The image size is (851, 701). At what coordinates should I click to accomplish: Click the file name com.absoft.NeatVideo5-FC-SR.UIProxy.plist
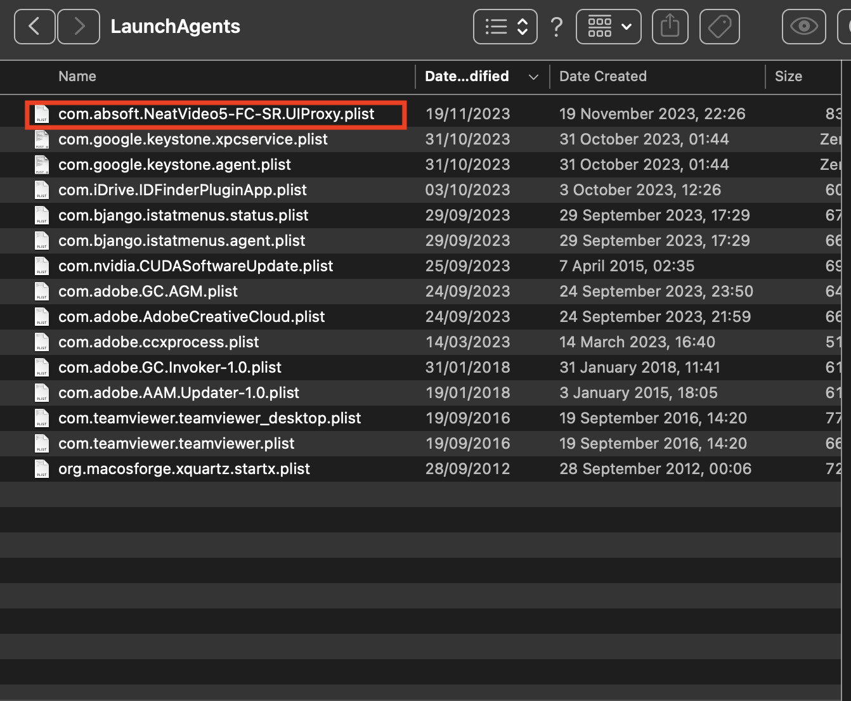pyautogui.click(x=216, y=114)
